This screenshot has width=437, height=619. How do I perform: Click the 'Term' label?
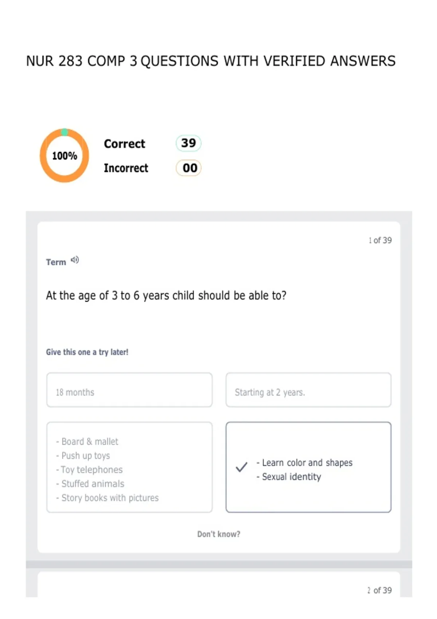56,262
